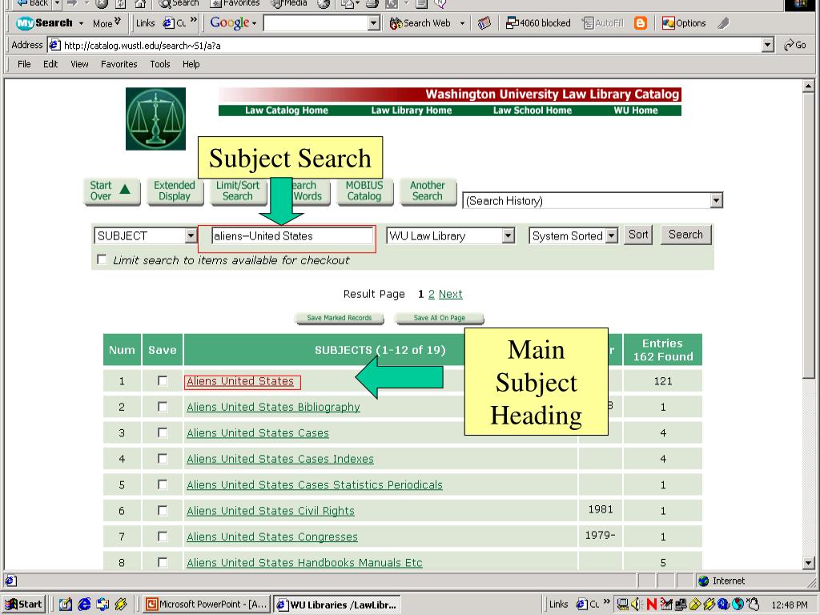The height and width of the screenshot is (615, 820).
Task: Open the Blogger icon in Google toolbar
Action: coord(641,23)
